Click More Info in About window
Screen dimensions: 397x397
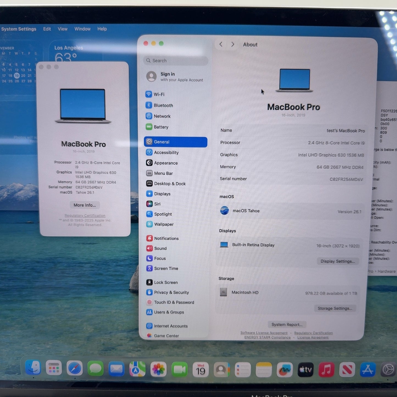[85, 205]
